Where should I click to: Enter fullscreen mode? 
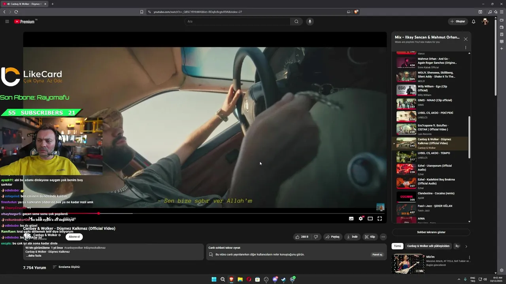click(379, 219)
